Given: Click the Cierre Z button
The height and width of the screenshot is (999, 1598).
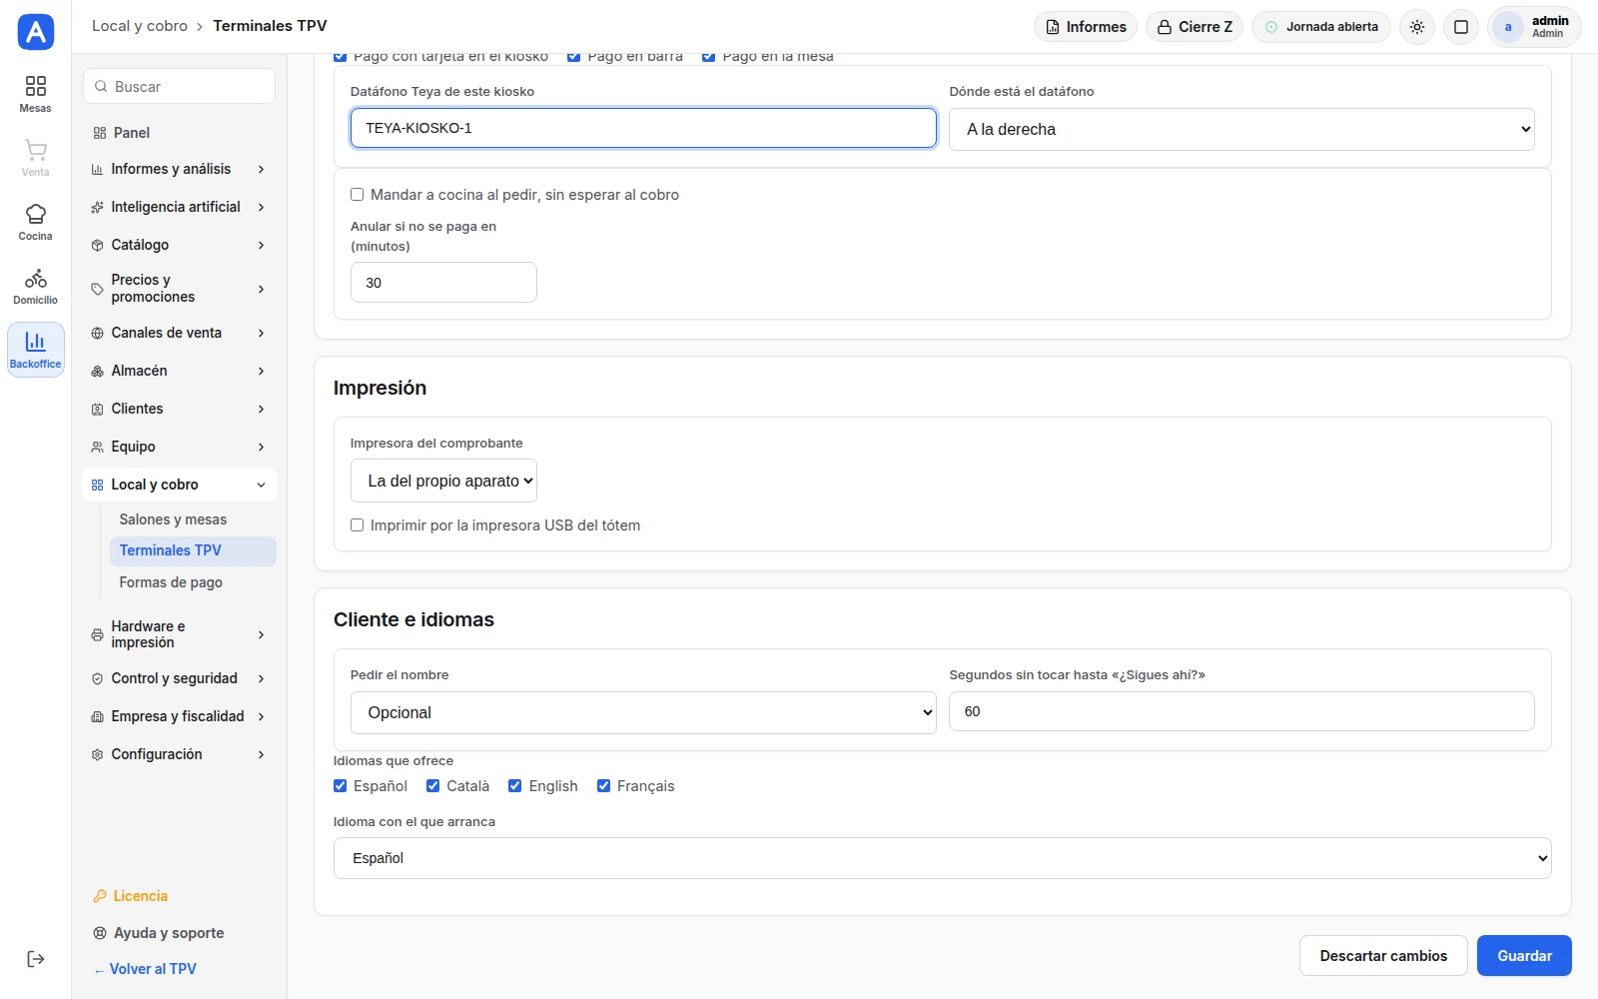Looking at the screenshot, I should pyautogui.click(x=1195, y=27).
